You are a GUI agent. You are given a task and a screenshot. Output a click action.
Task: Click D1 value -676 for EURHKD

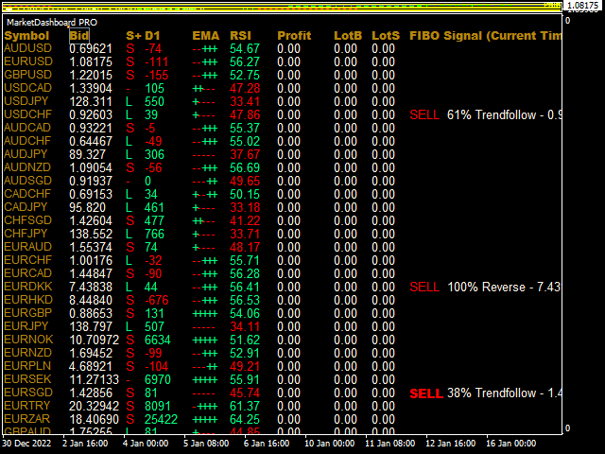tap(156, 300)
